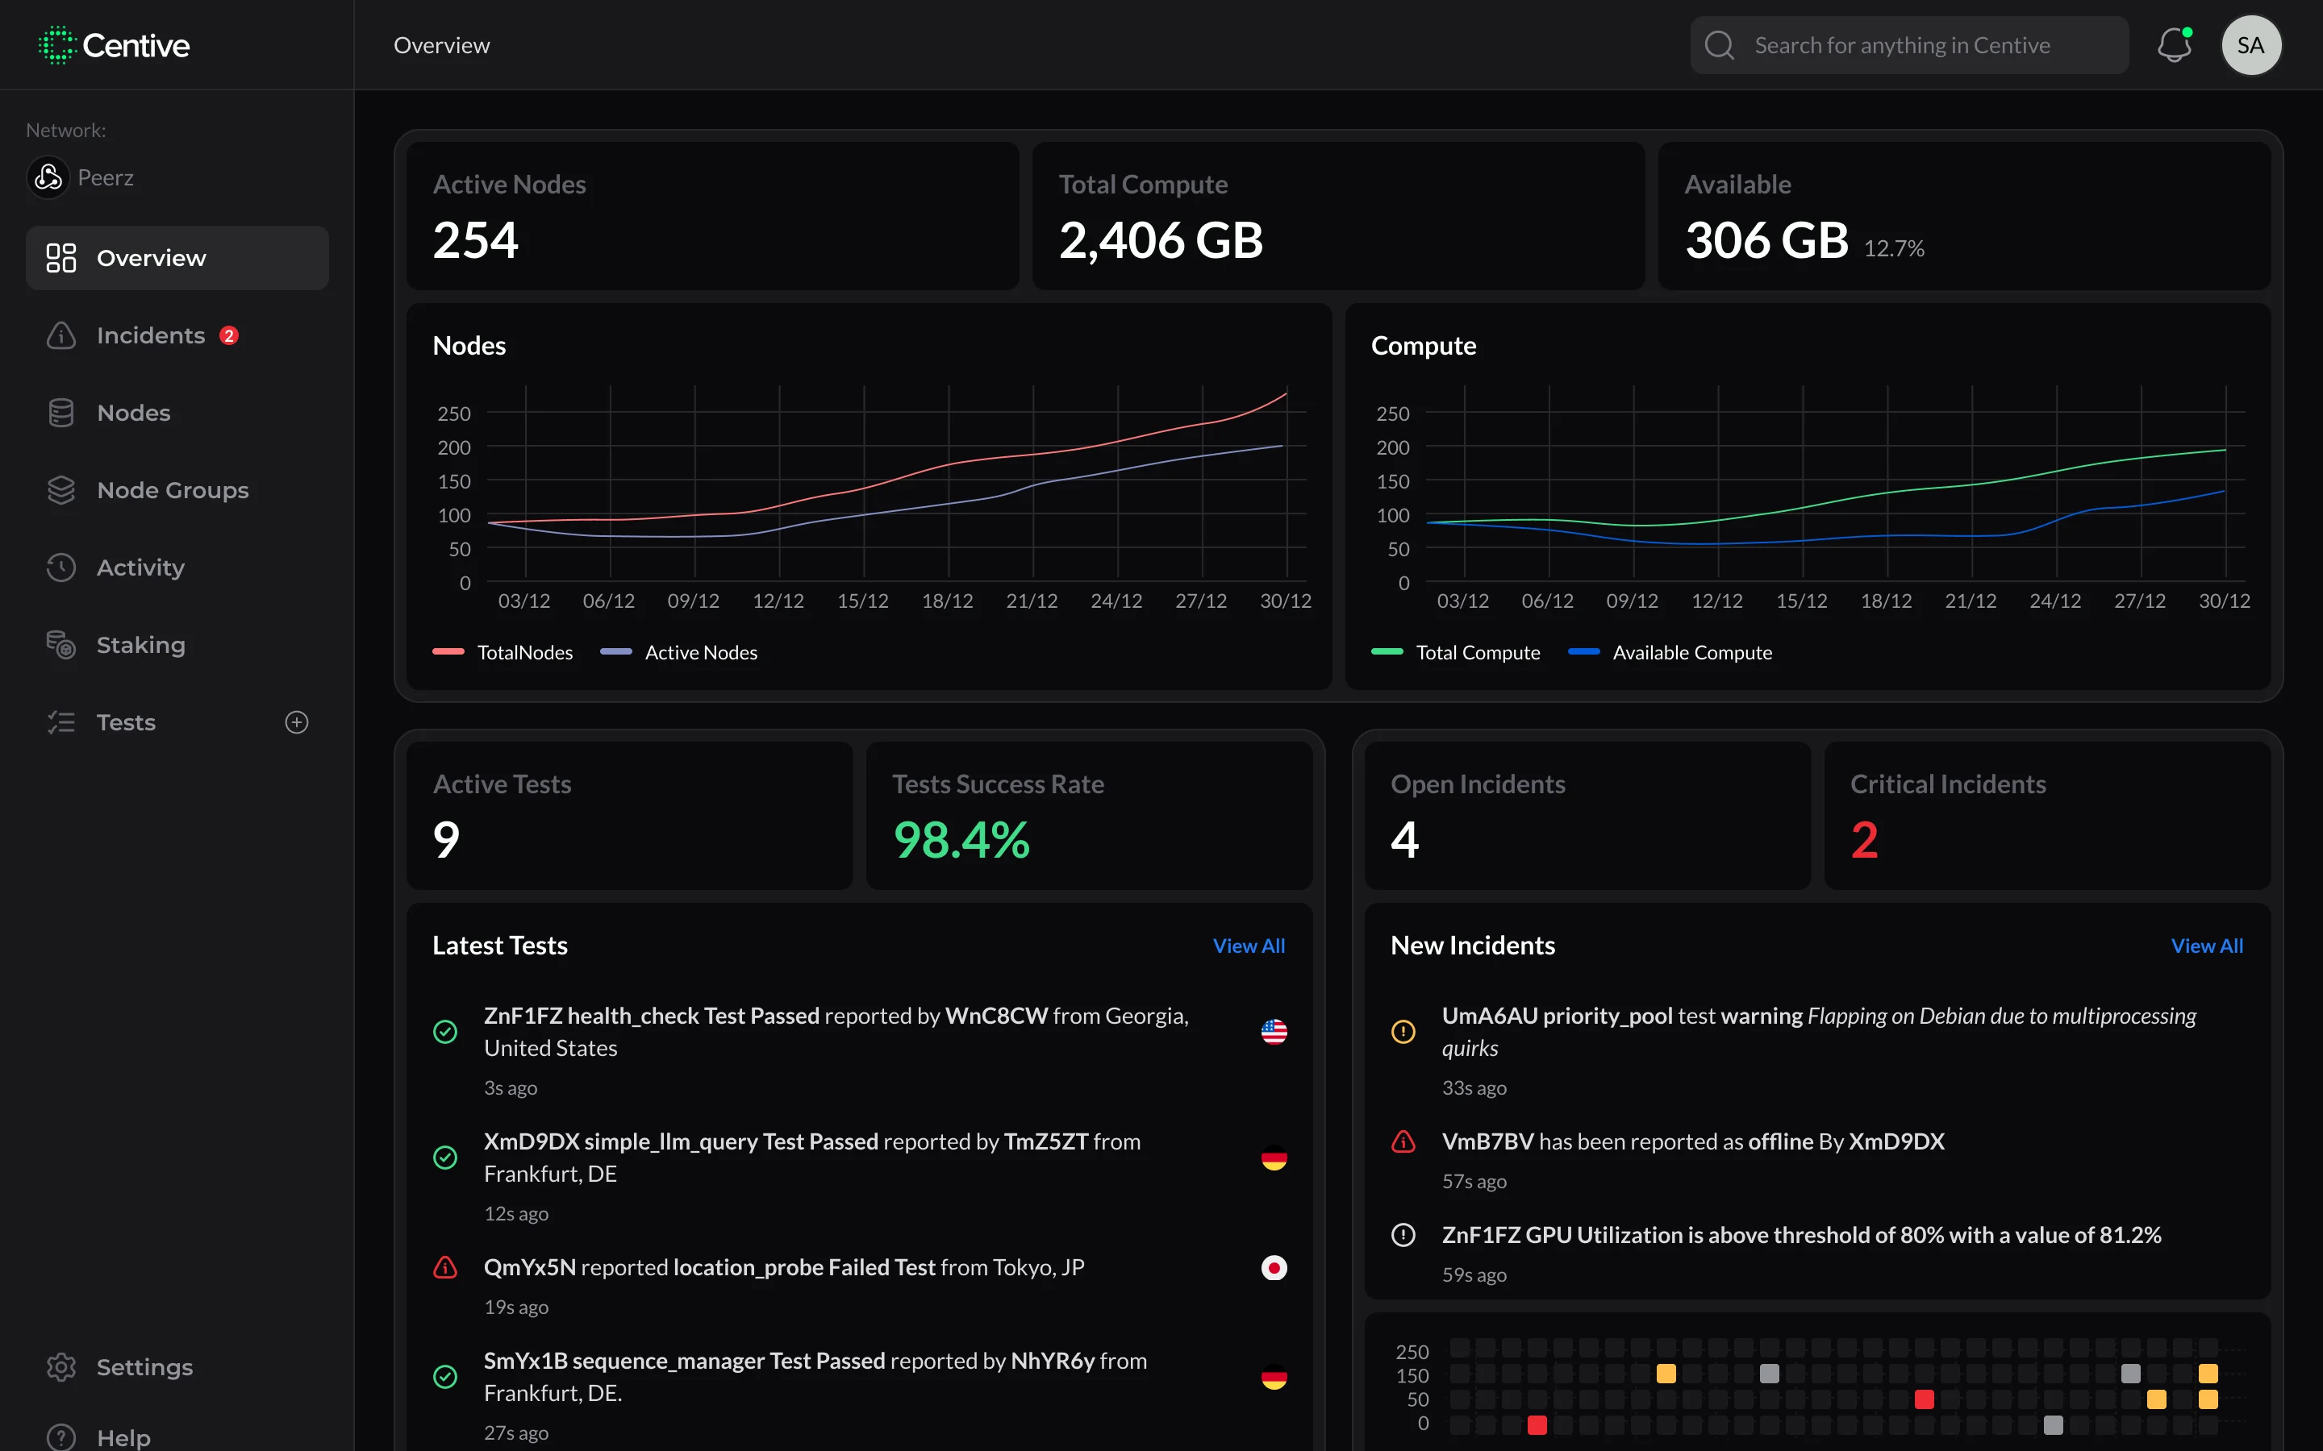Open the ZnF1FZ health_check test entry
This screenshot has height=1451, width=2323.
coord(859,1051)
